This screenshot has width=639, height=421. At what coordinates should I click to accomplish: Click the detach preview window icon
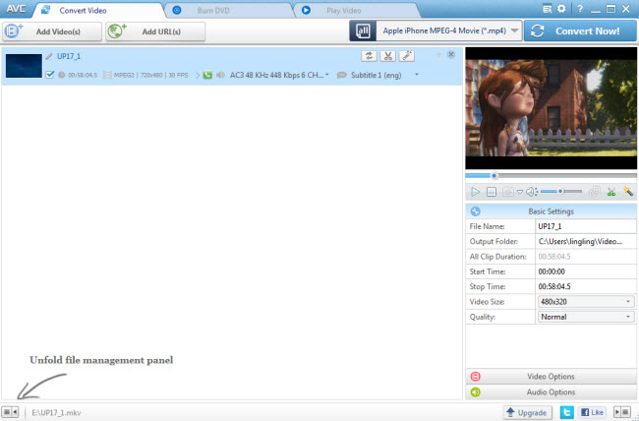594,192
